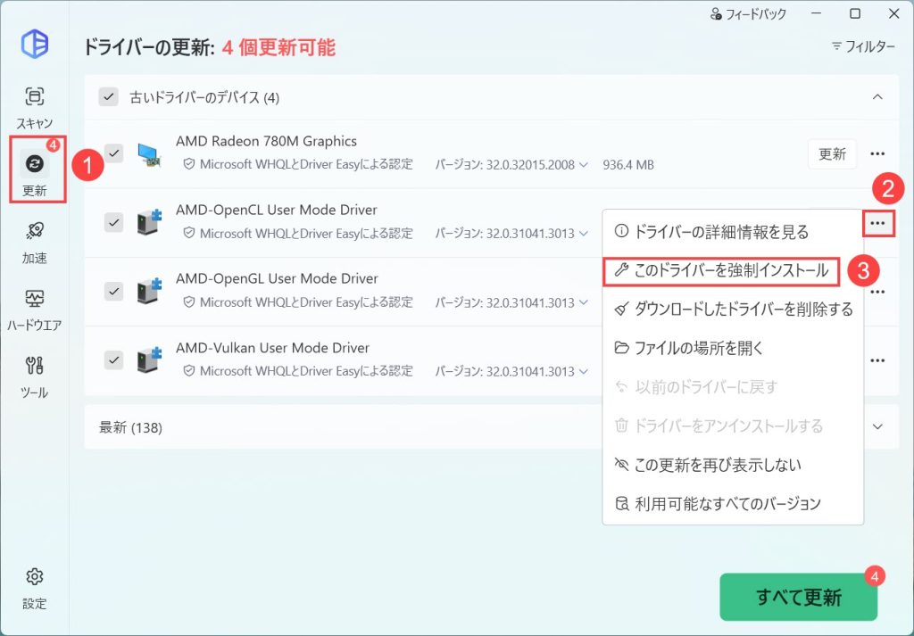
Task: Choose この更新を再び表示しない menu entry
Action: coord(733,465)
